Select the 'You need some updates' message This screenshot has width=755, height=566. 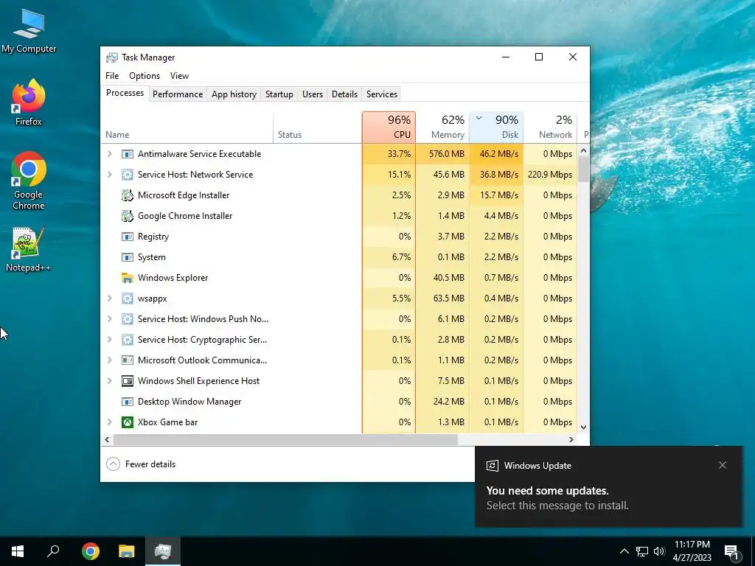(x=548, y=490)
